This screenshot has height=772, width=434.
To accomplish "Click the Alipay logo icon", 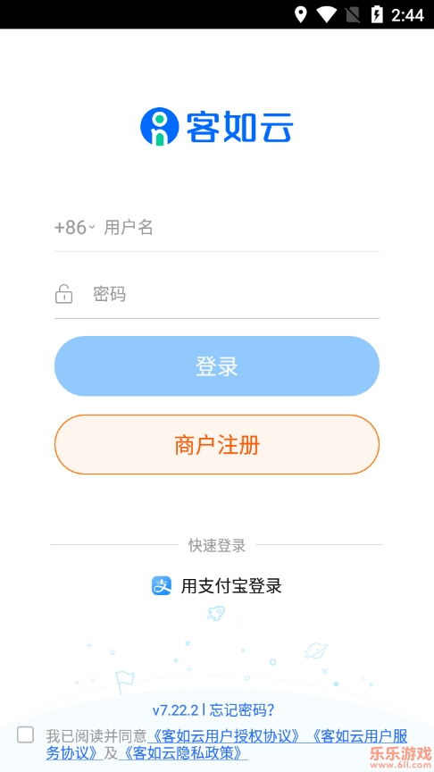I will tap(162, 586).
